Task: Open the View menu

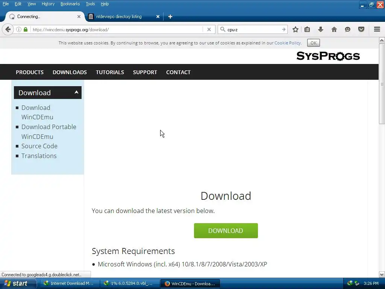Action: [x=32, y=4]
